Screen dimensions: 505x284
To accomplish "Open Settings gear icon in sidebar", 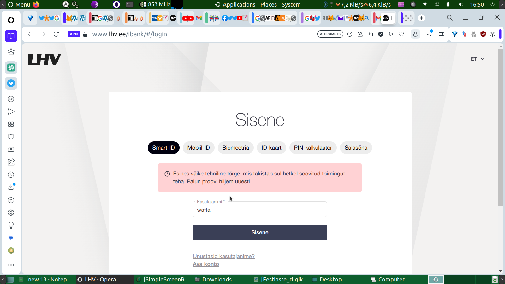I will [11, 213].
